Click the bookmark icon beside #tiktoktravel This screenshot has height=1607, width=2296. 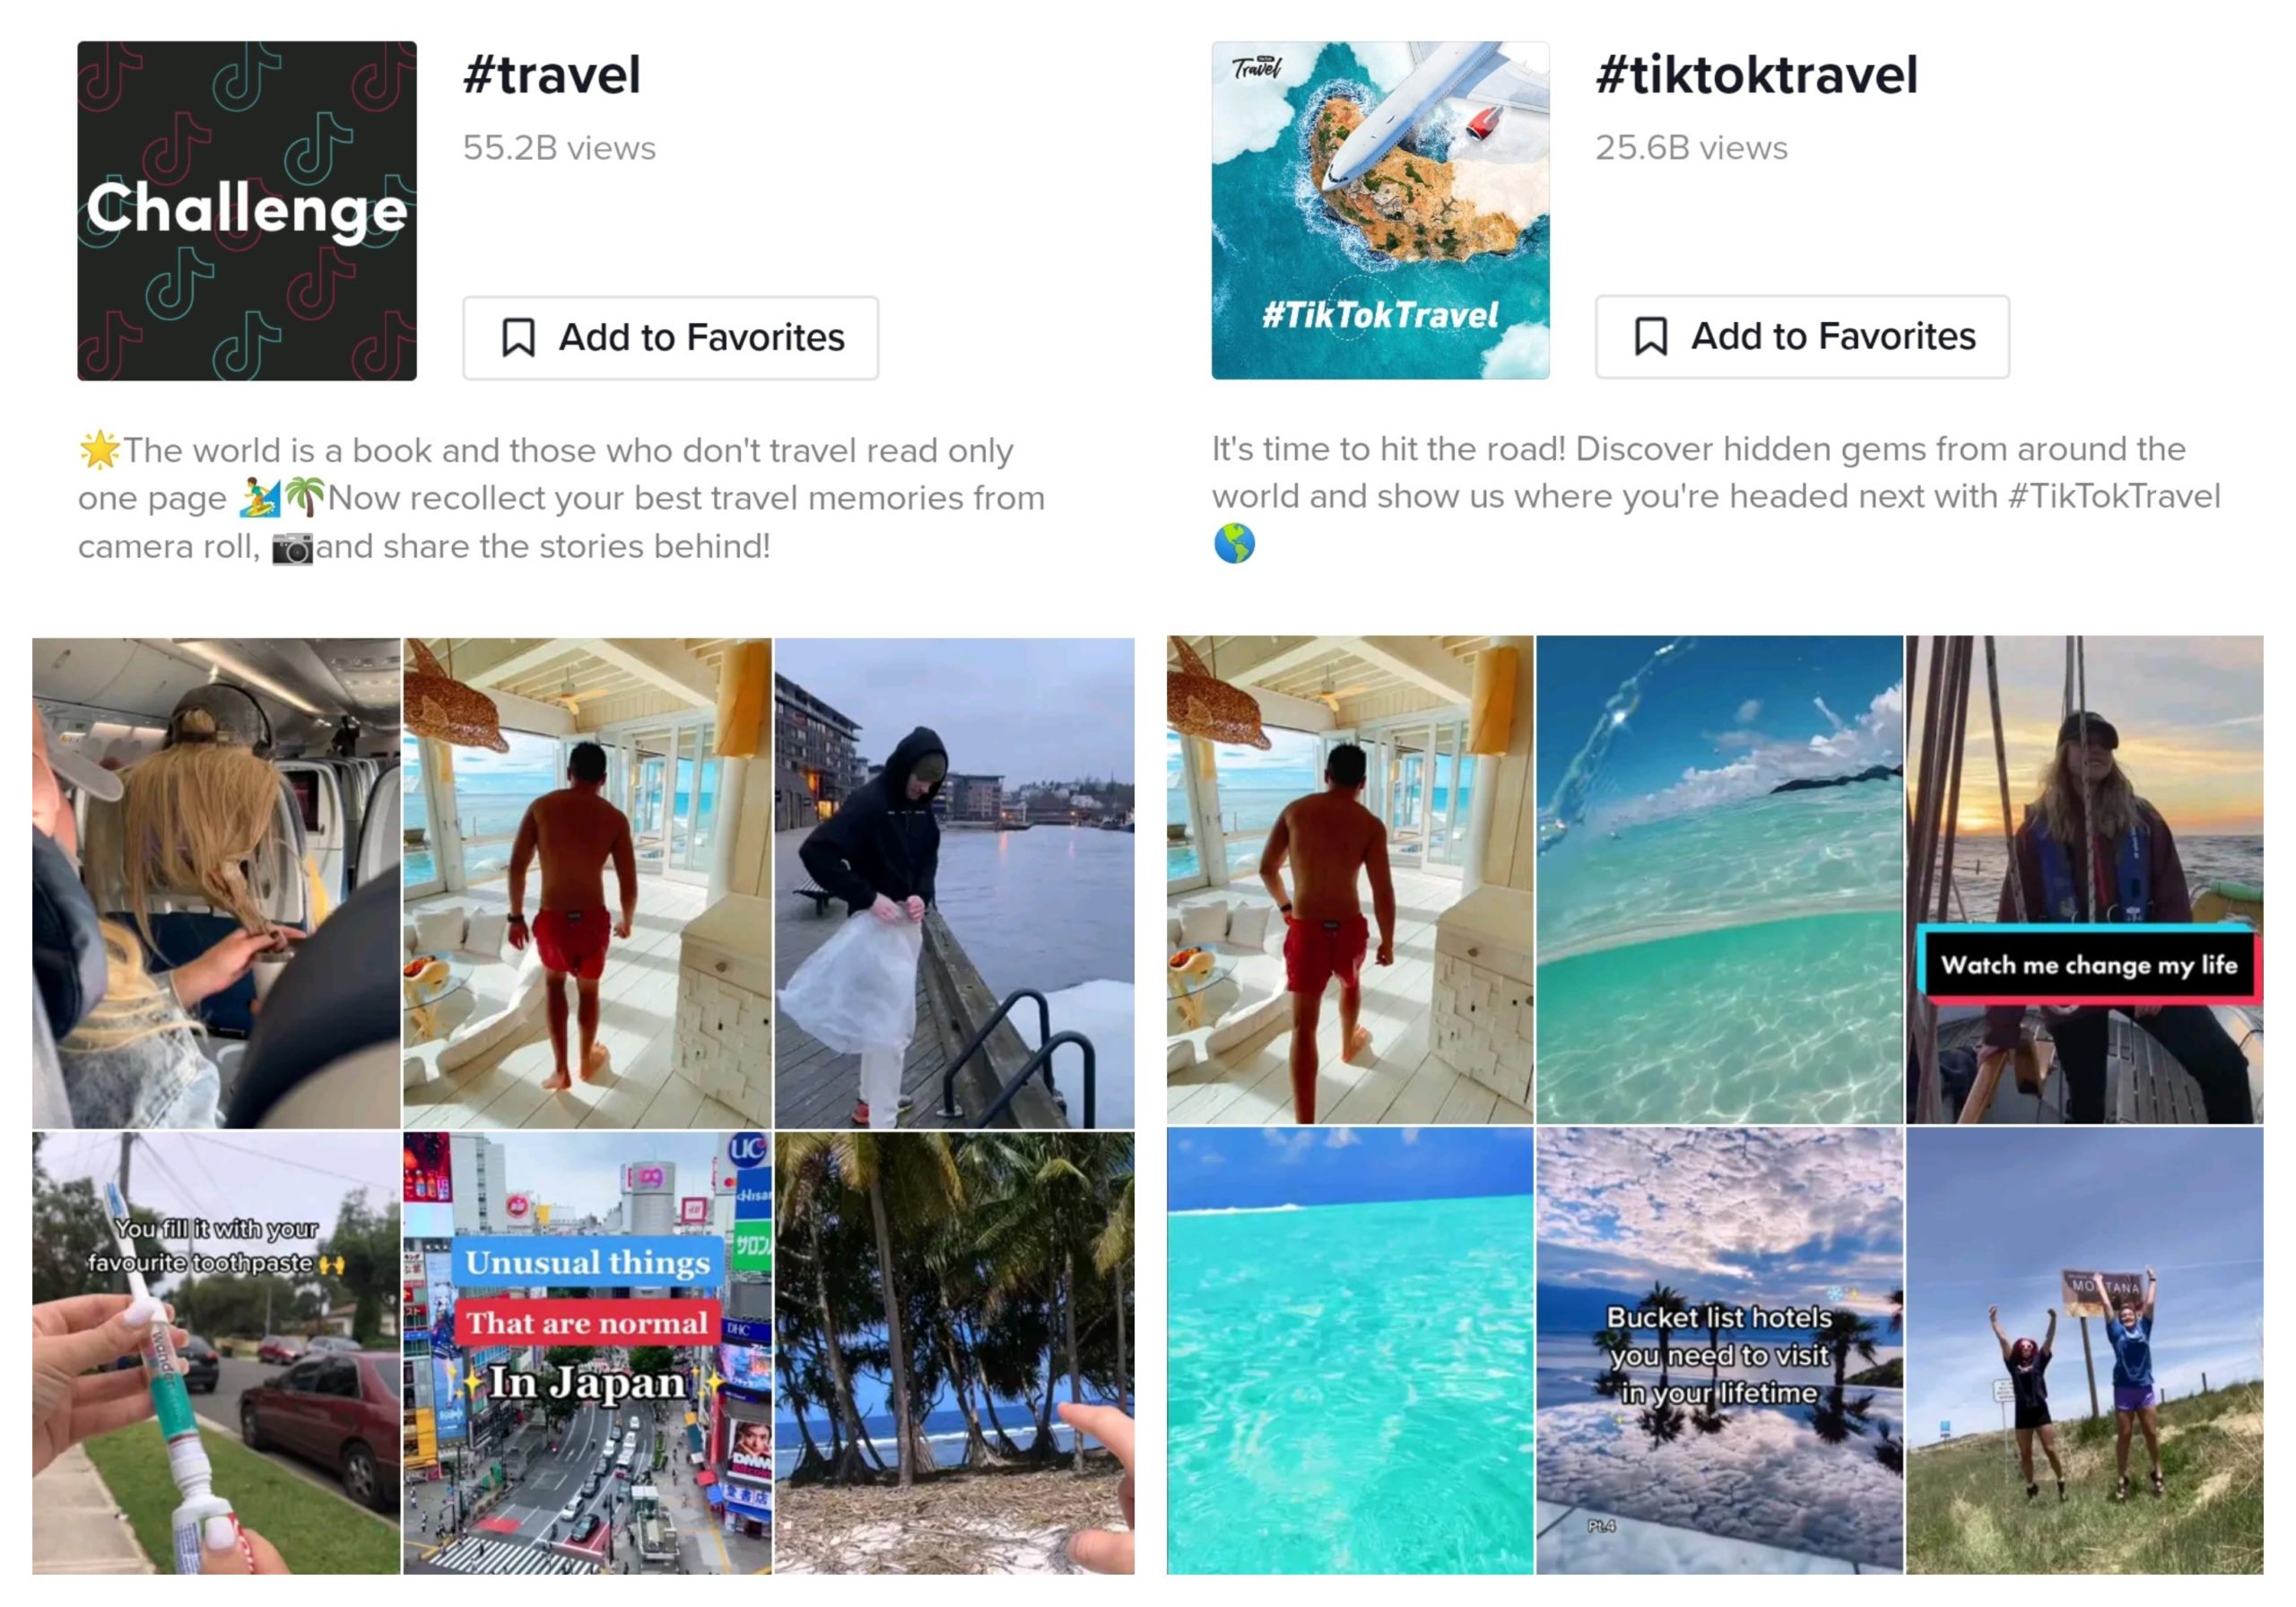(1650, 336)
